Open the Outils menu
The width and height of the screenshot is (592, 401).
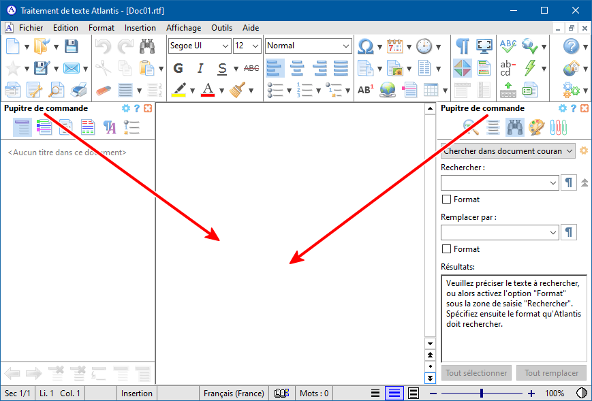(x=221, y=28)
